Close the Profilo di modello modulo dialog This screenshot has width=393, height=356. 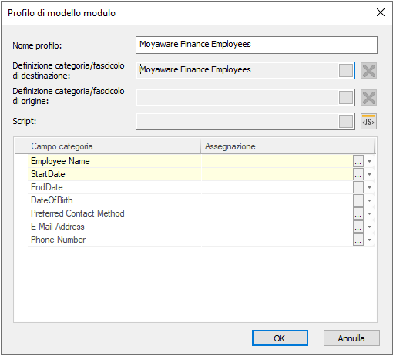coord(381,12)
